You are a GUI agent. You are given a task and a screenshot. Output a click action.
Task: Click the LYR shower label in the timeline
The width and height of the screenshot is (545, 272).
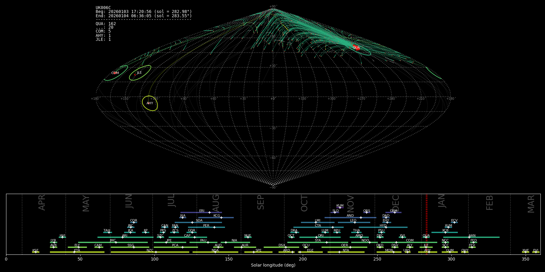53,241
